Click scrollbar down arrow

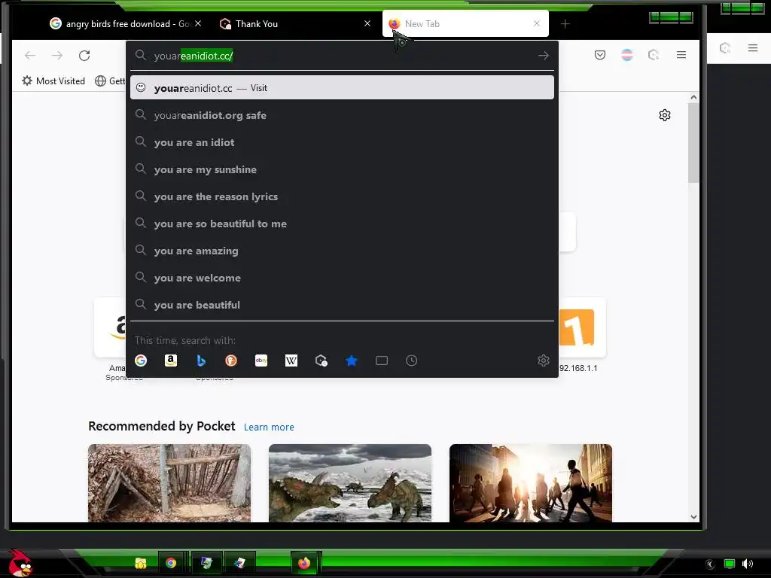click(x=693, y=516)
